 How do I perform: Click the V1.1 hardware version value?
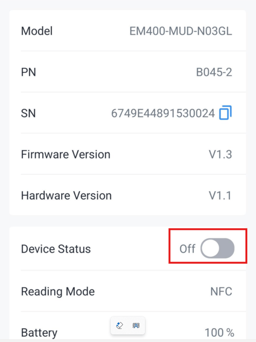[220, 195]
